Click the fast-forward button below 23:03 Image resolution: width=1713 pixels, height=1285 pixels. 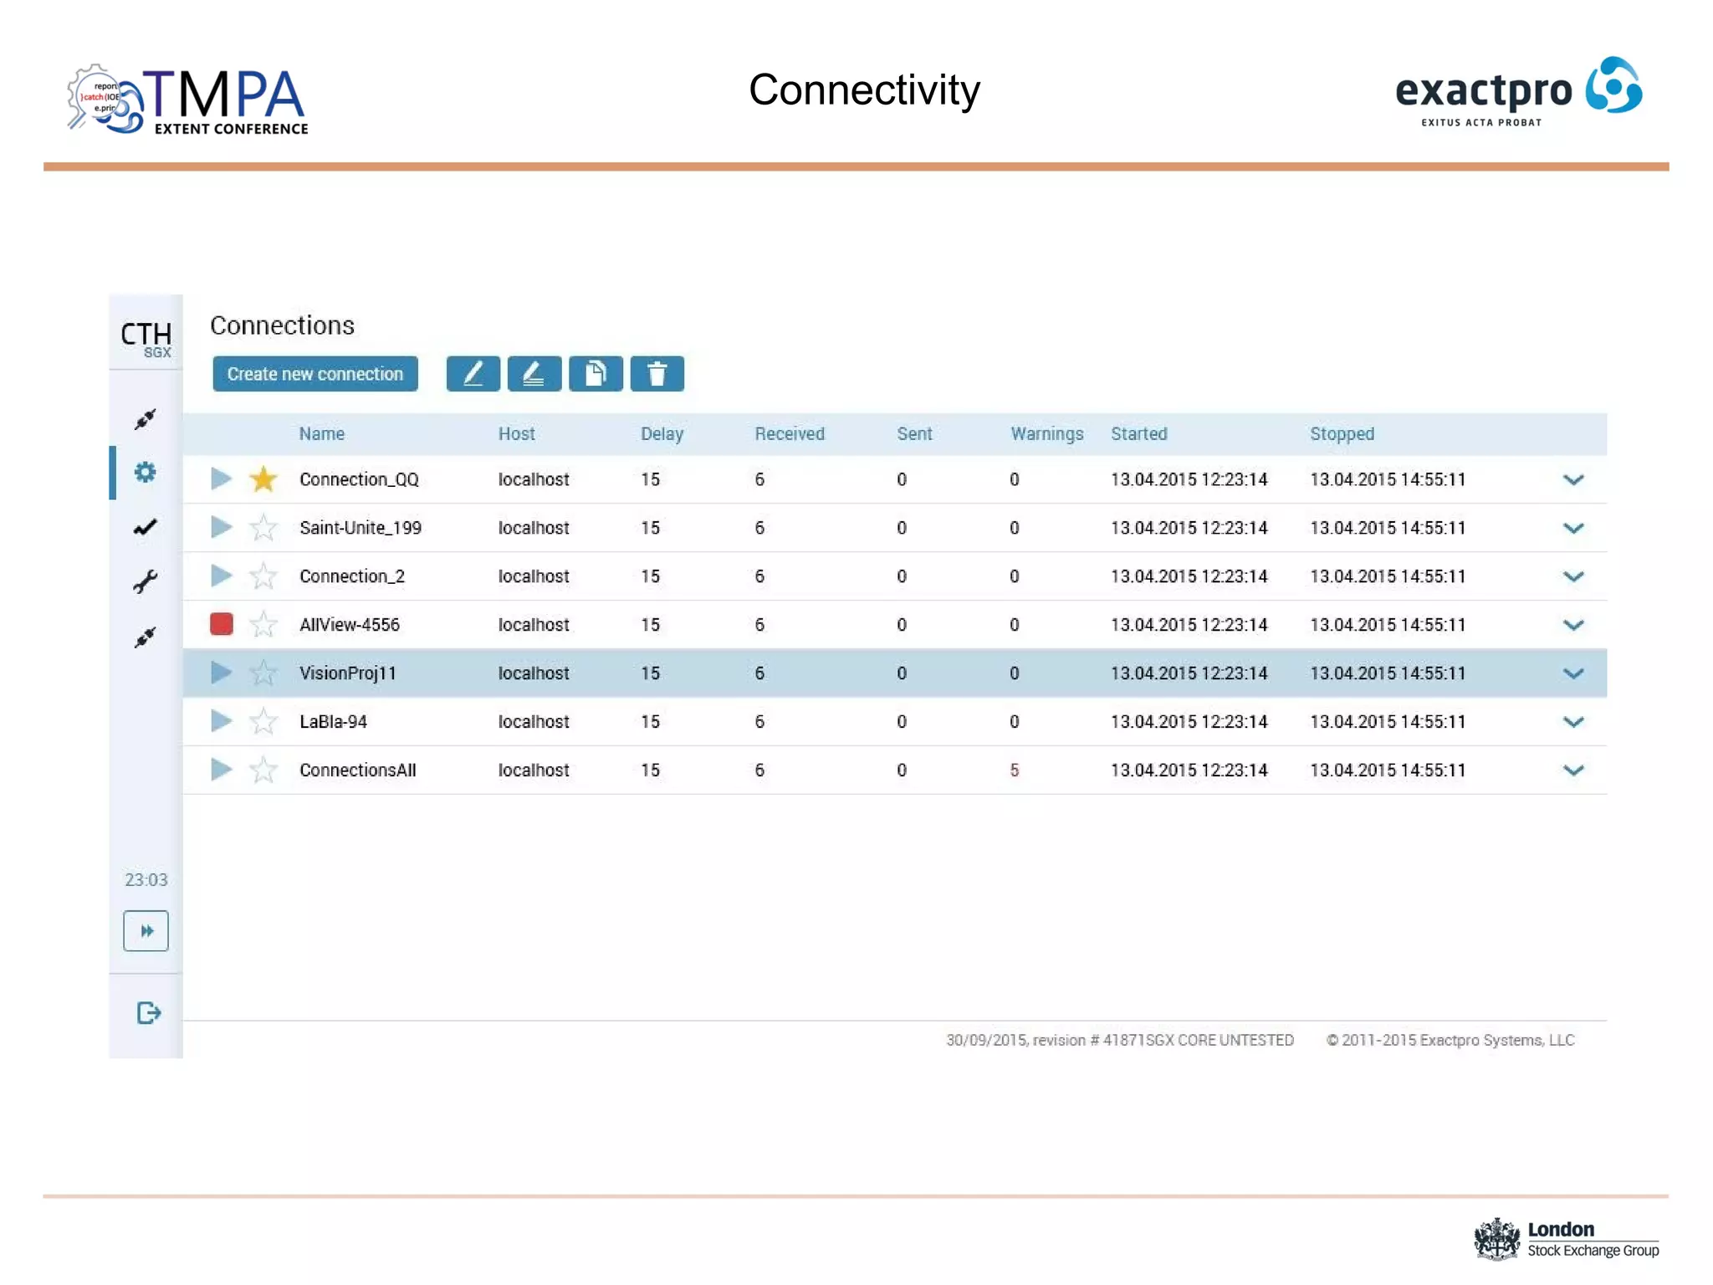[146, 931]
